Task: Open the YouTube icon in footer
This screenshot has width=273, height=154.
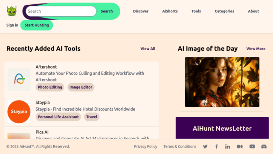Action: (252, 146)
